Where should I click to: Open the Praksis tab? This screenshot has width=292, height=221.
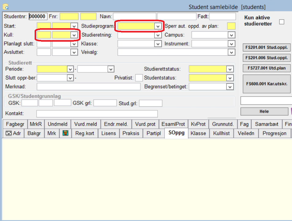(131, 133)
